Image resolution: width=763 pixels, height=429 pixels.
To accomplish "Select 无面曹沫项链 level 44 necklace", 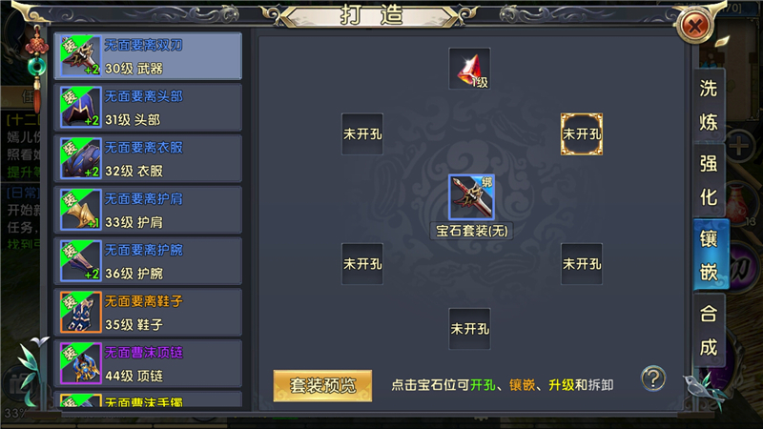I will [148, 363].
